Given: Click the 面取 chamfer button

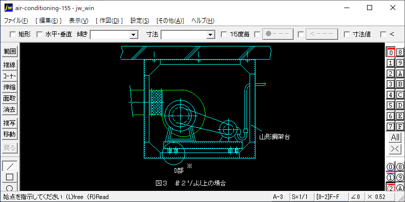Looking at the screenshot, I should [10, 98].
